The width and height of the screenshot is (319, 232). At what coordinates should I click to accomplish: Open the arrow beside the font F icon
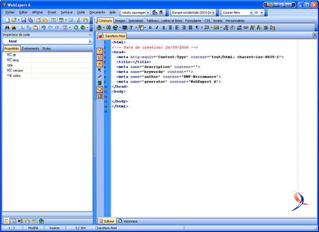pyautogui.click(x=136, y=27)
